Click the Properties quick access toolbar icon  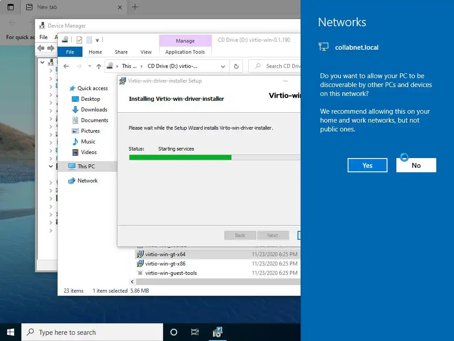[x=79, y=40]
